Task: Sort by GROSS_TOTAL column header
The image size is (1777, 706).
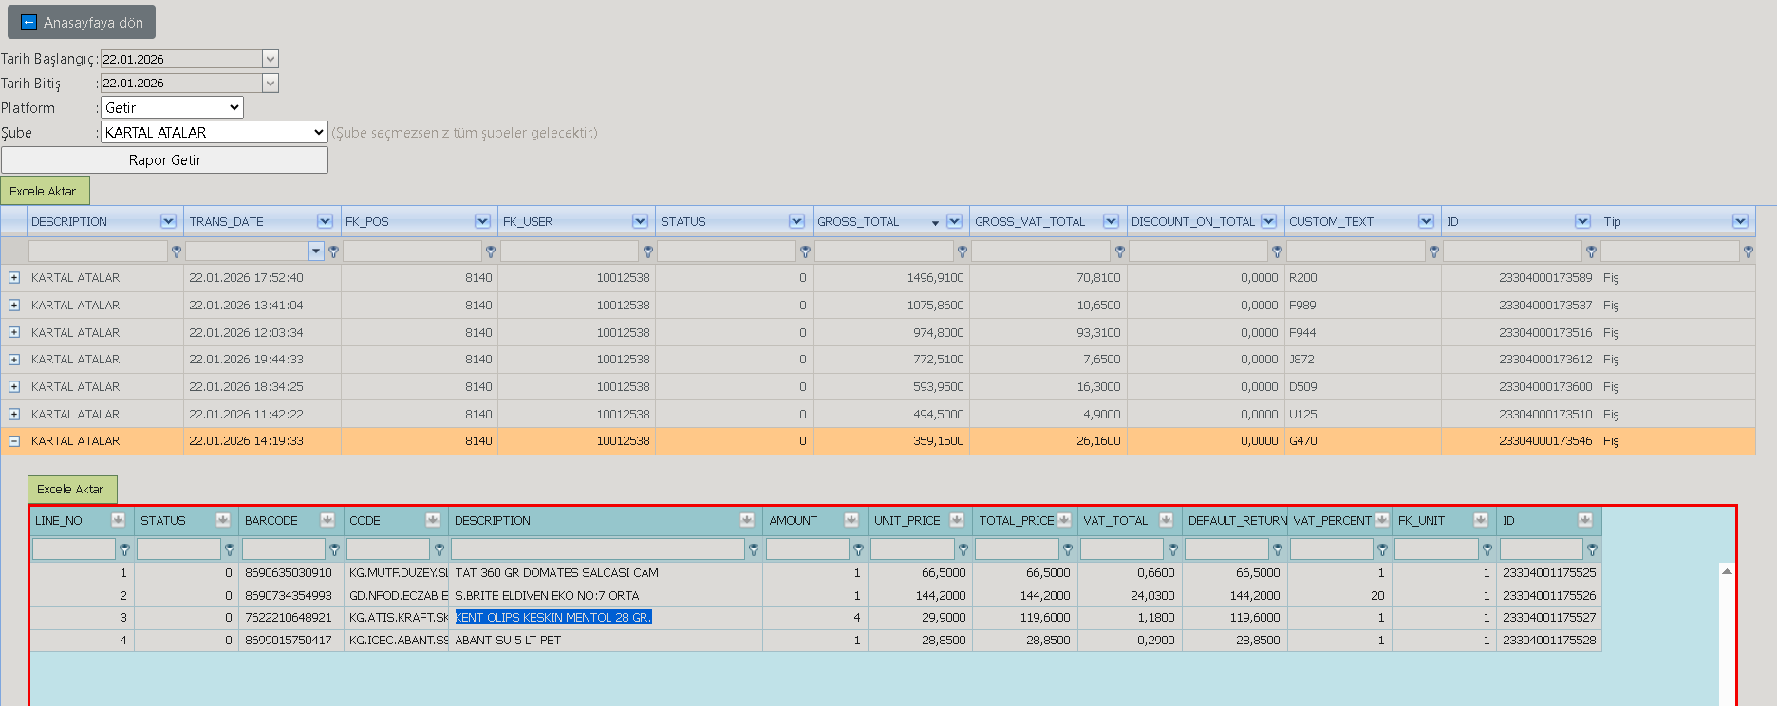Action: click(x=858, y=221)
